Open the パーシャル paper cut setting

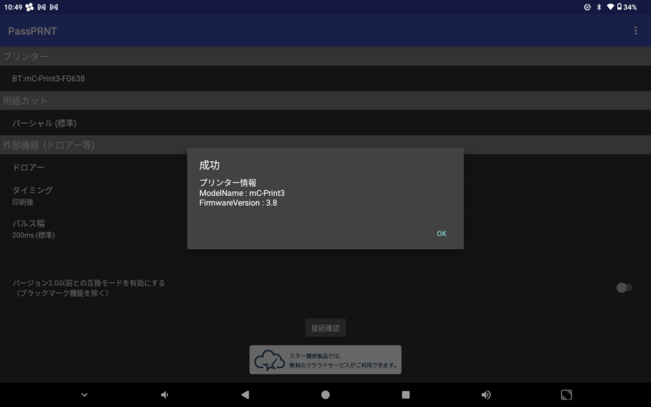(45, 123)
